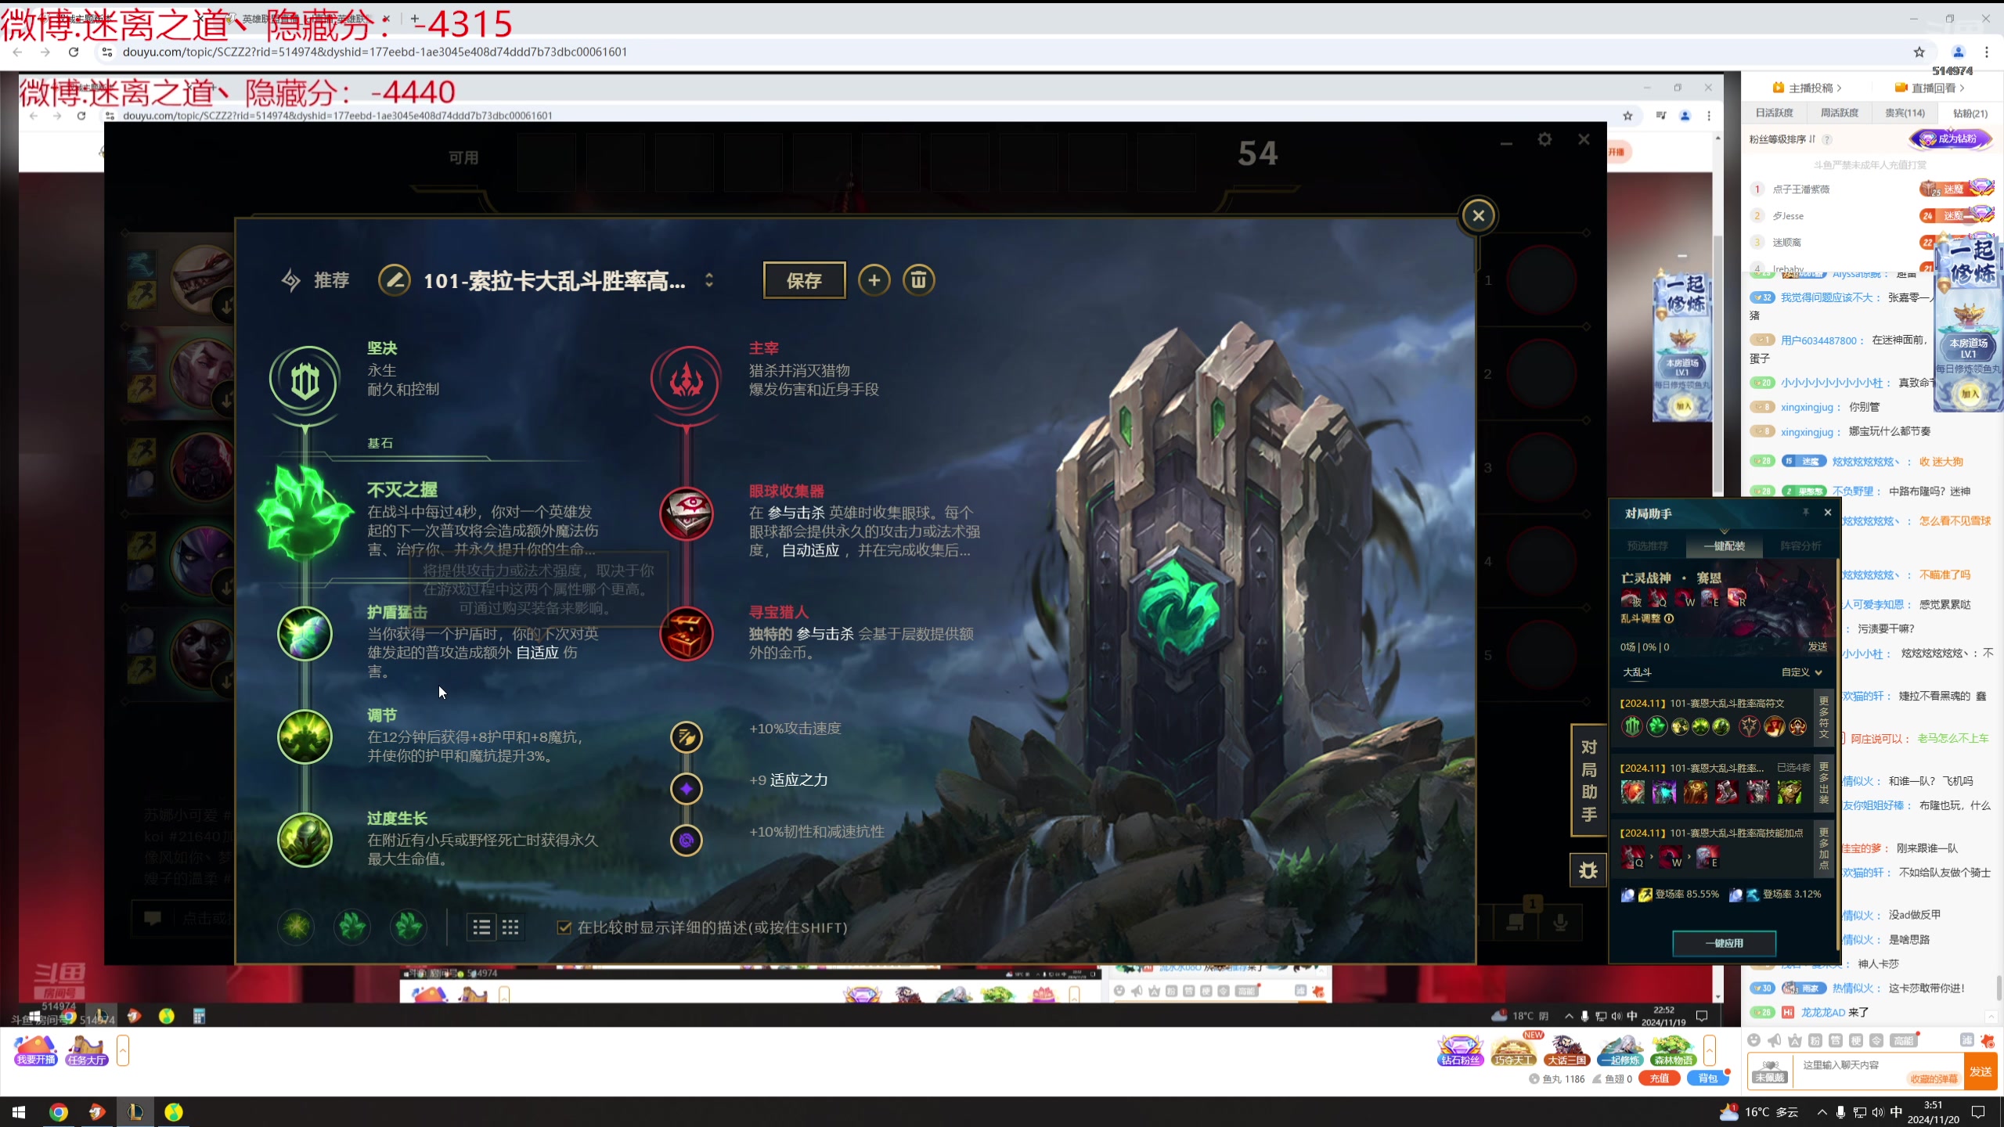
Task: Open Chrome from the Windows taskbar
Action: tap(59, 1111)
